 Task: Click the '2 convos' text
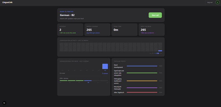(105, 73)
